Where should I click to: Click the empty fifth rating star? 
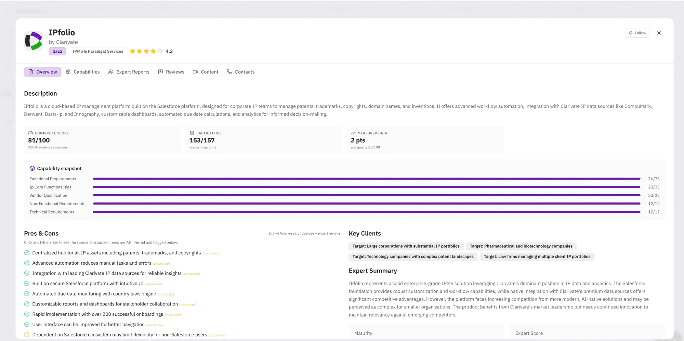click(x=160, y=51)
